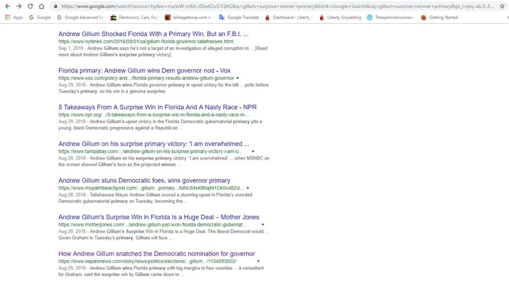This screenshot has height=286, width=509.
Task: Expand the dropdown arrow beside the naplesnews.com URL
Action: [258, 261]
